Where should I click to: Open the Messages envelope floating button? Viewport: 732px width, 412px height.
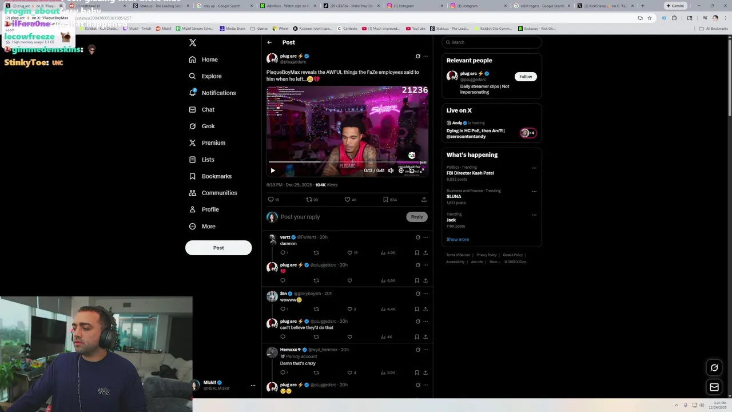tap(714, 387)
